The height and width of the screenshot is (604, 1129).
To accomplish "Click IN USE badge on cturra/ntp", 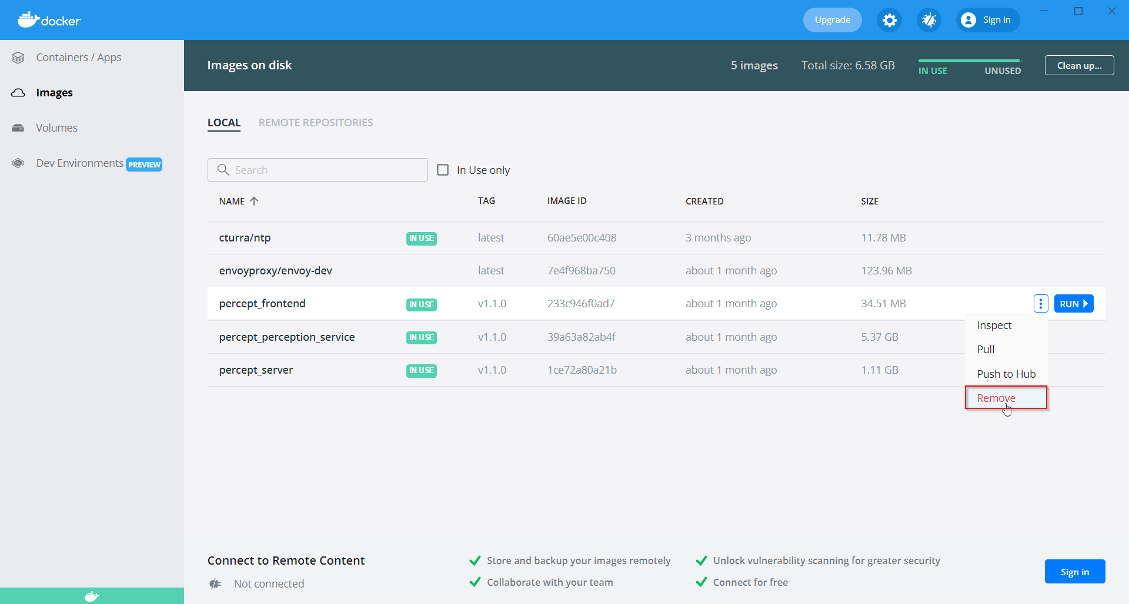I will pyautogui.click(x=422, y=239).
